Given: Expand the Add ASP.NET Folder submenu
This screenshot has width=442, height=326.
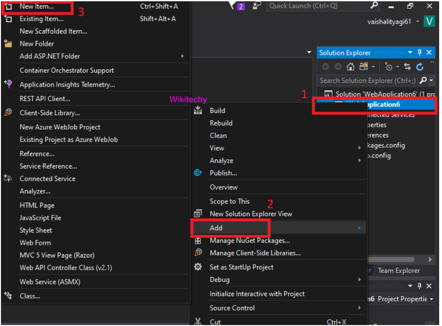Looking at the screenshot, I should tap(182, 56).
